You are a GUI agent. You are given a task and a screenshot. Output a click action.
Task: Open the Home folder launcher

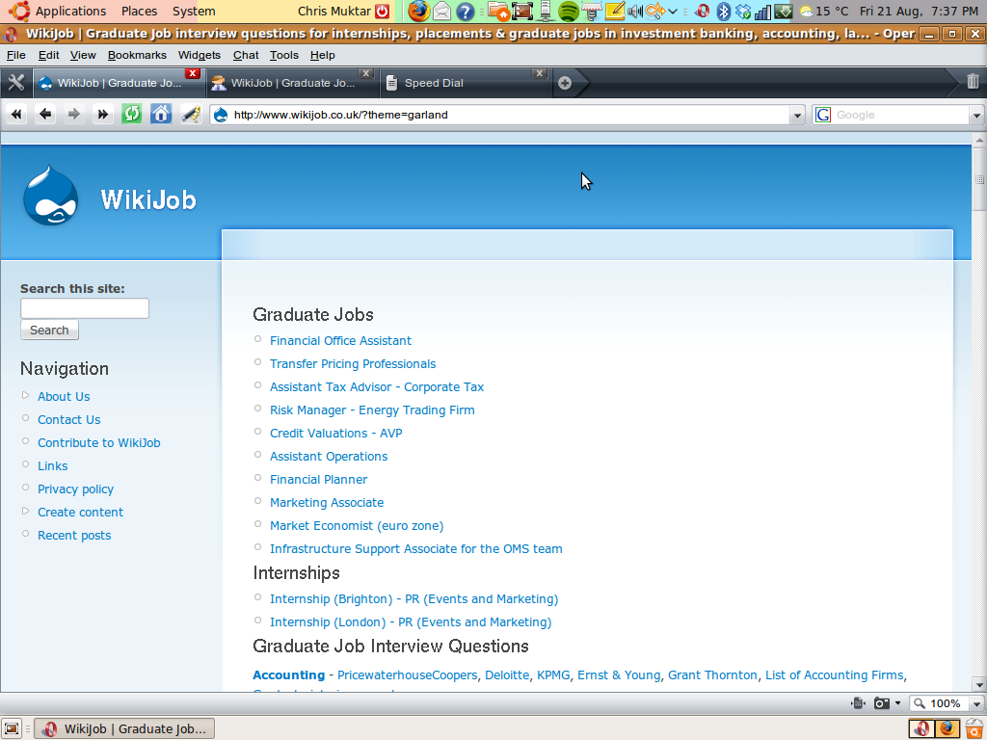pyautogui.click(x=498, y=12)
